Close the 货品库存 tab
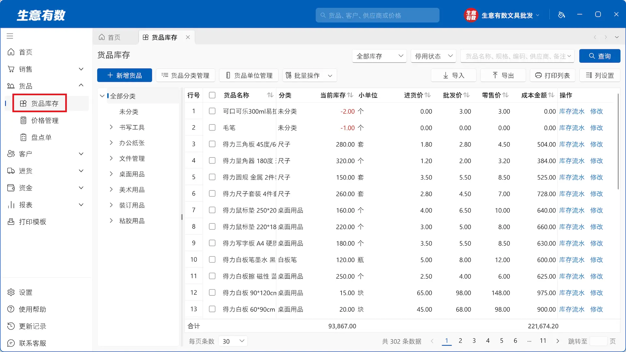Screen dimensions: 626x352 point(188,37)
